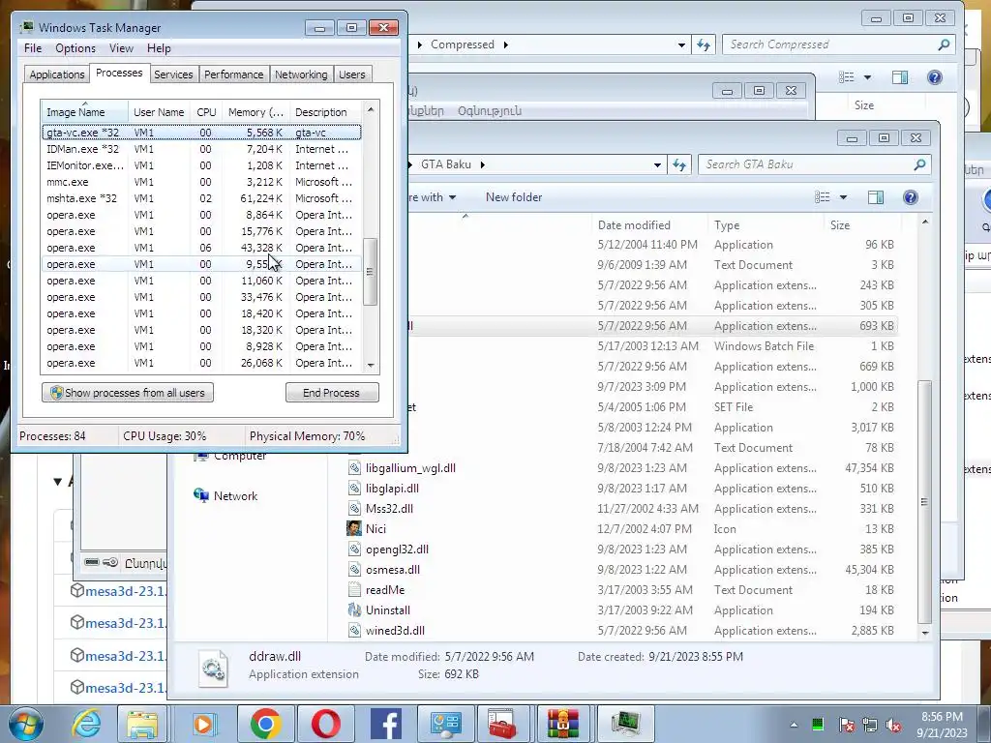
Task: Toggle preview pane in GTA Baku window
Action: click(875, 197)
